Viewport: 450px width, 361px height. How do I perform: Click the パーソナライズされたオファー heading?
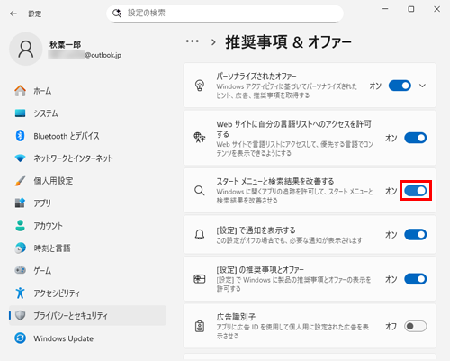pos(256,77)
